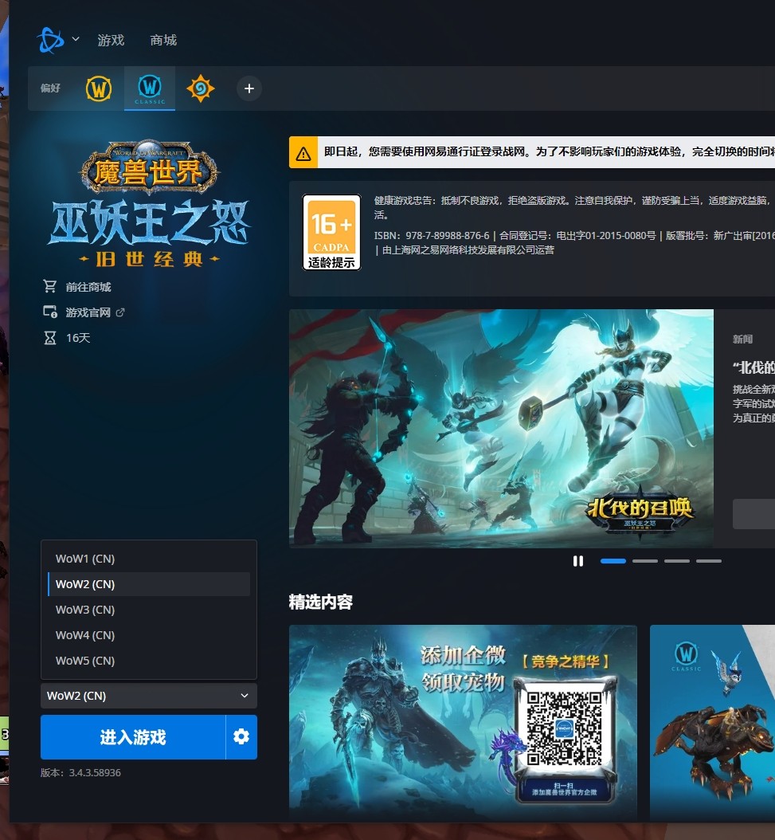This screenshot has width=775, height=840.
Task: Expand the Battle.net logo dropdown chevron
Action: (x=76, y=39)
